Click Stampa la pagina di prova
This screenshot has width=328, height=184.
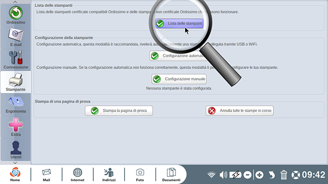click(x=119, y=110)
